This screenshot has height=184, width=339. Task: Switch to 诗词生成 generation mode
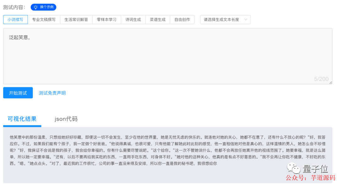[133, 19]
